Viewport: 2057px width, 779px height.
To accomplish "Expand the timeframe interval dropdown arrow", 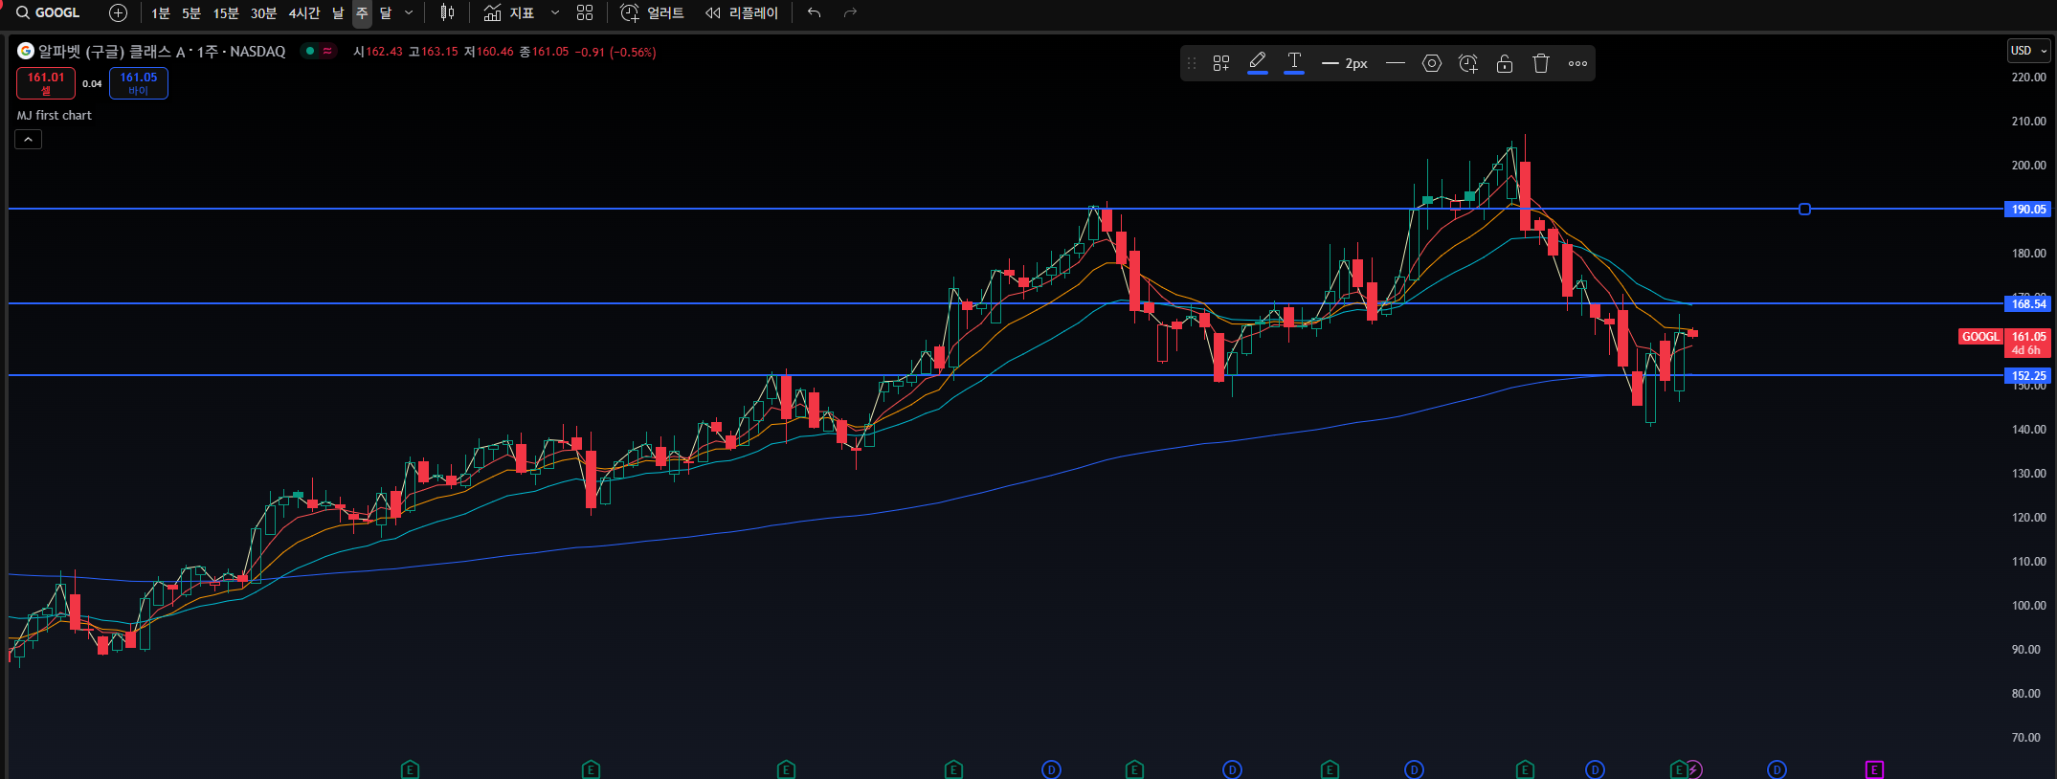I will (409, 12).
